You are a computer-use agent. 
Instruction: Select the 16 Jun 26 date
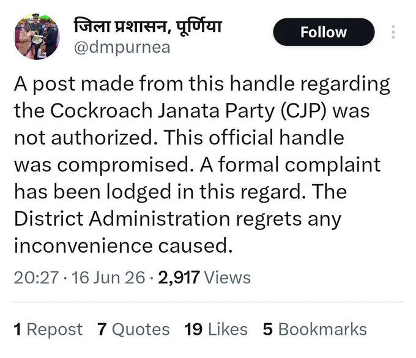(108, 278)
